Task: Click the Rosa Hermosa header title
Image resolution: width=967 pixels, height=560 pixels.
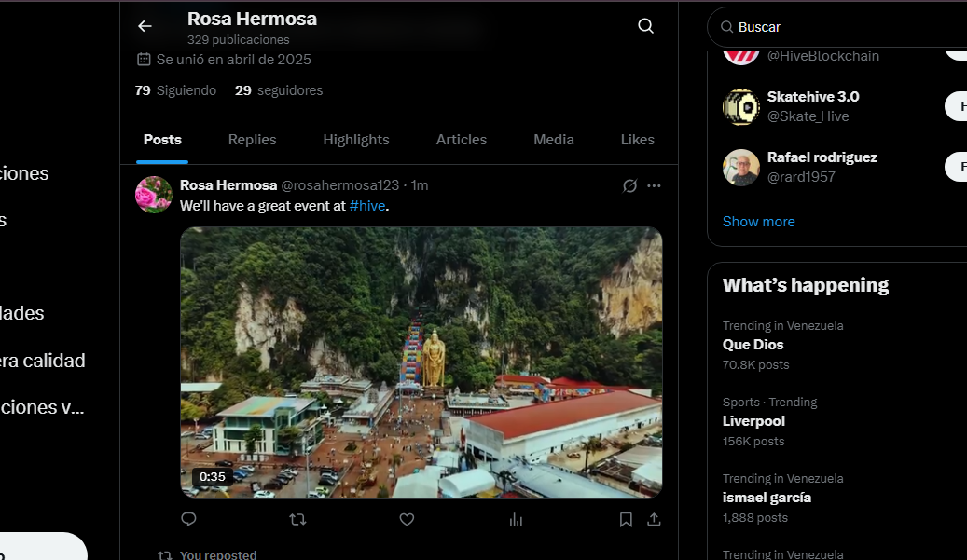Action: tap(252, 19)
